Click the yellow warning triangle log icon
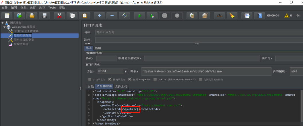303x126 pixels. (287, 16)
